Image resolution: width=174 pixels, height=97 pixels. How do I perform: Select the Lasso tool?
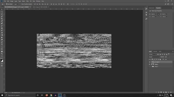pos(2,14)
